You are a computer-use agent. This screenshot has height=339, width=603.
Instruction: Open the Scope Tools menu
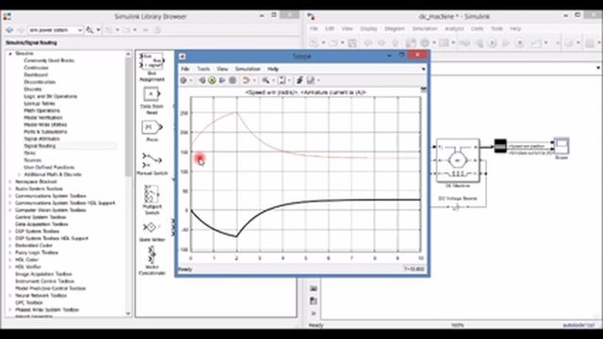204,69
